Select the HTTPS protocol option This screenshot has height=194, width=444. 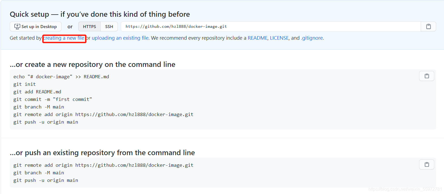point(89,26)
